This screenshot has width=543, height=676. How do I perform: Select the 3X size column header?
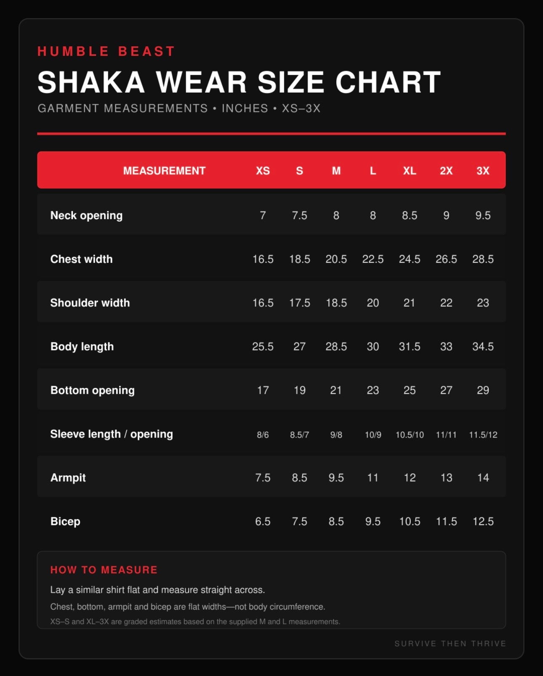tap(483, 170)
